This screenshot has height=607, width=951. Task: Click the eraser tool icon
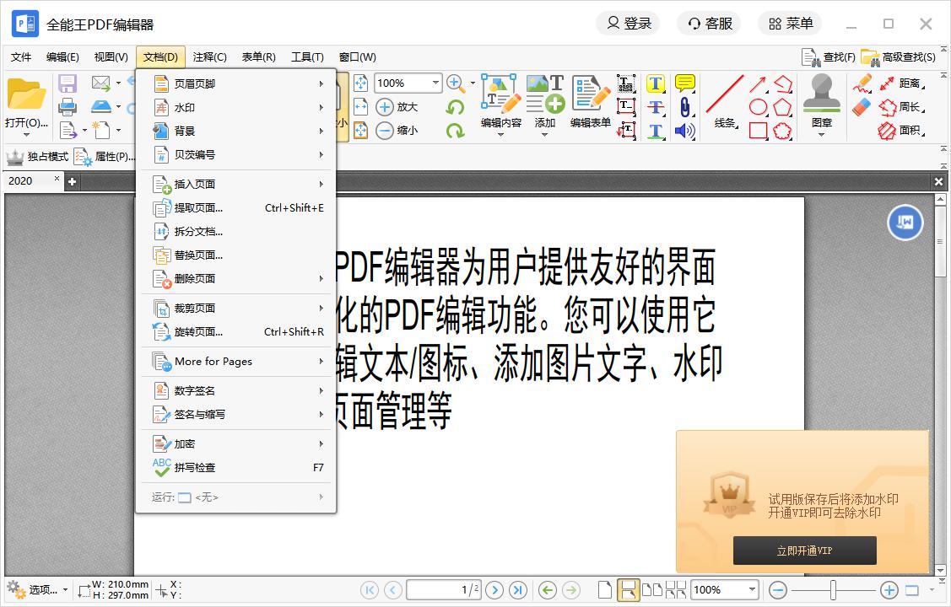pos(862,107)
